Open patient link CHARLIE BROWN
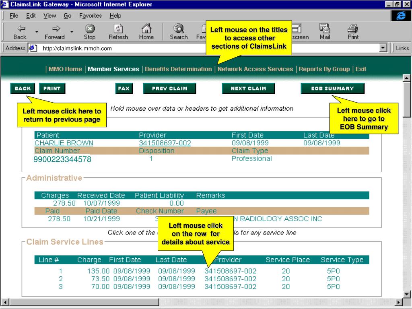This screenshot has height=309, width=412. [x=64, y=143]
